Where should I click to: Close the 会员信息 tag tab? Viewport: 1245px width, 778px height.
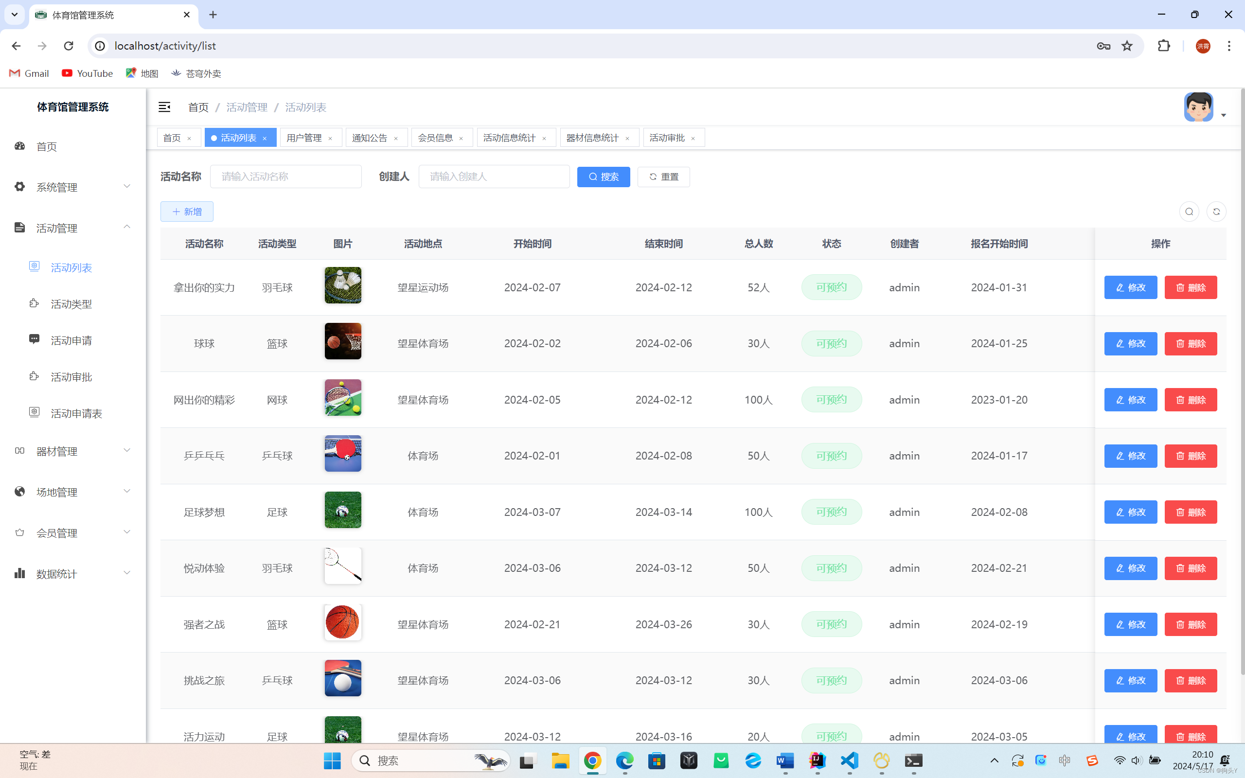point(461,139)
